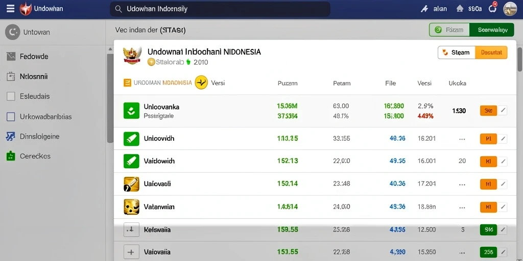The height and width of the screenshot is (261, 523).
Task: Open the more options dots in the Vatanvriian row
Action: 462,207
